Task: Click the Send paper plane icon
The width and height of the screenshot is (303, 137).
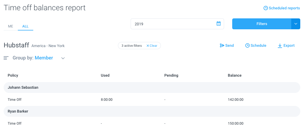Action: (x=222, y=46)
